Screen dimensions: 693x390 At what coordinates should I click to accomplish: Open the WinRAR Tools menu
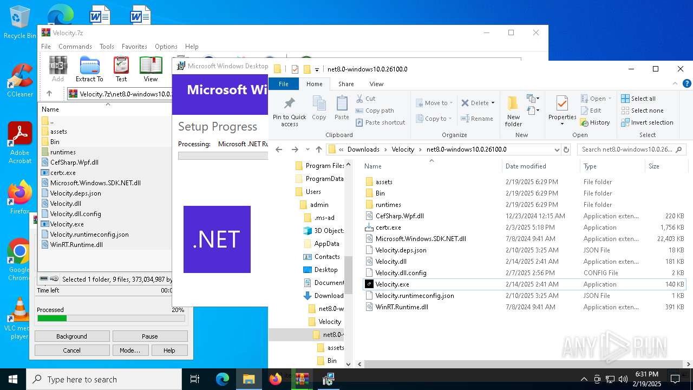coord(107,47)
